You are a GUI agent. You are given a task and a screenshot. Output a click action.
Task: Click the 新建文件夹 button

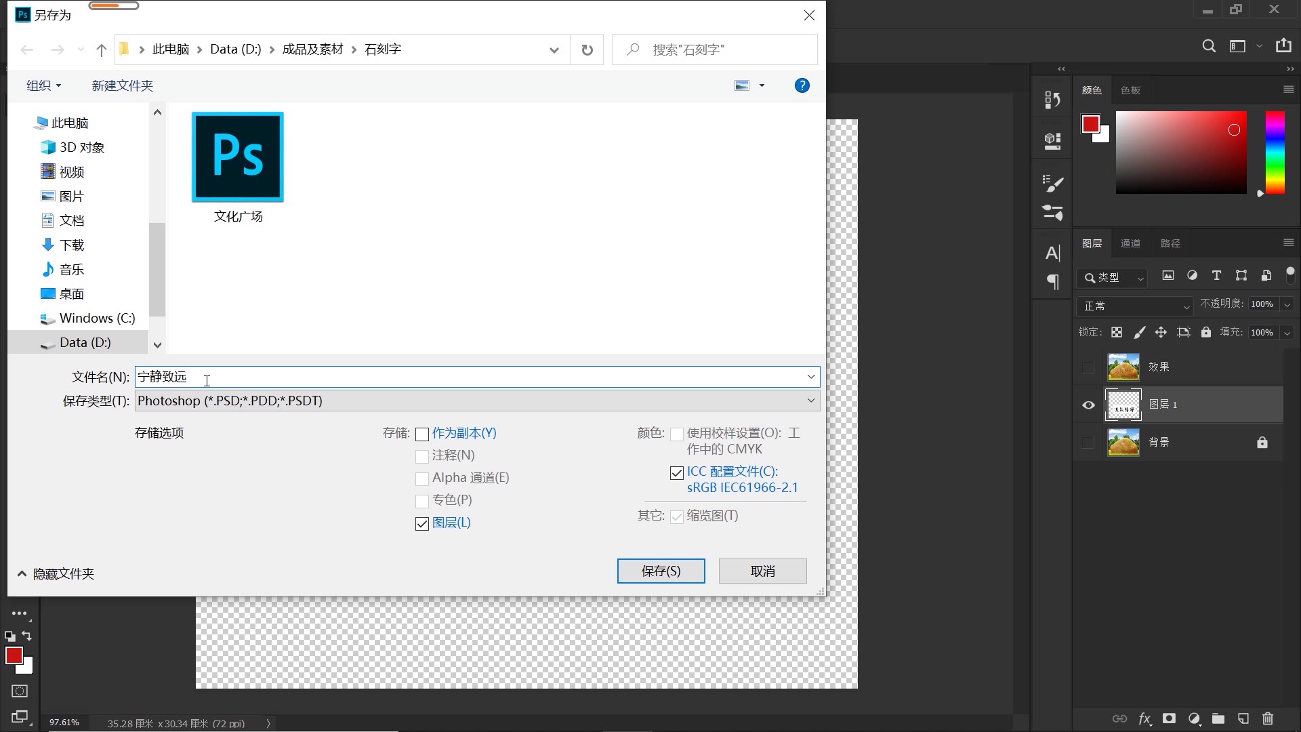point(123,85)
